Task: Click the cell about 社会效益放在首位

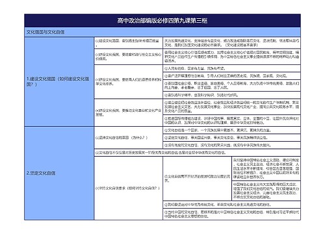Action: click(231, 107)
